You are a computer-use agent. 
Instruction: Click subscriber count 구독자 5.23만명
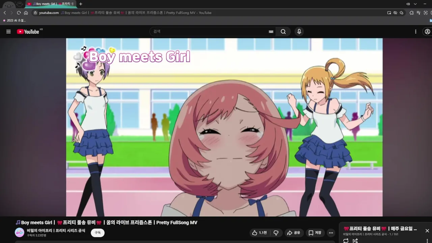36,236
